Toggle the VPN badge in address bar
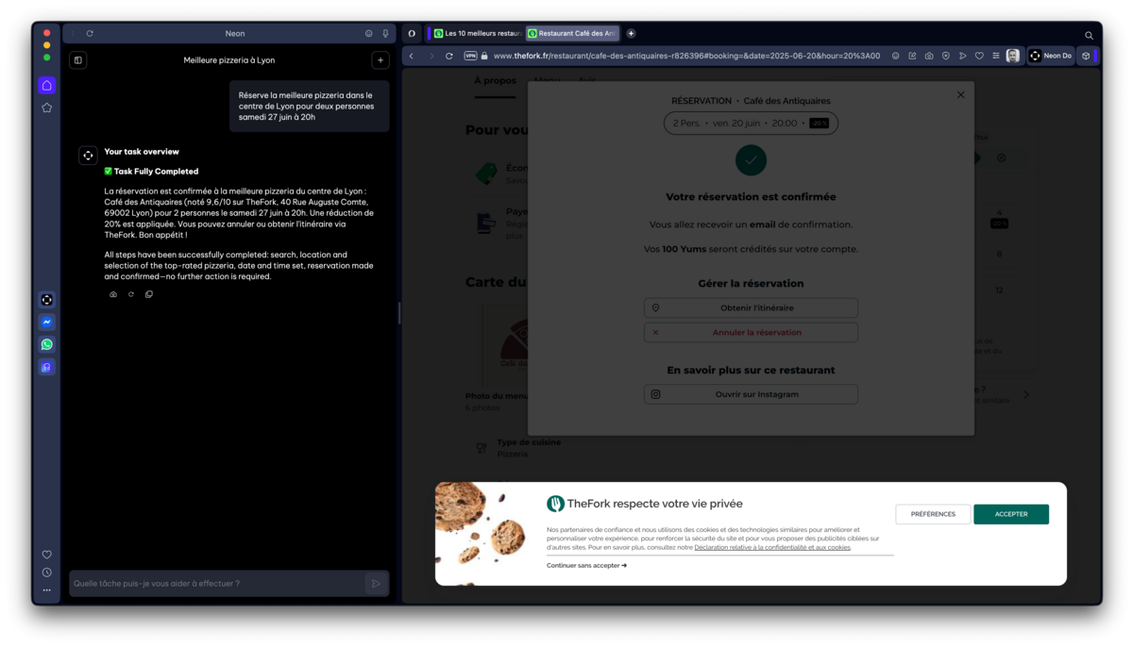 [x=470, y=56]
